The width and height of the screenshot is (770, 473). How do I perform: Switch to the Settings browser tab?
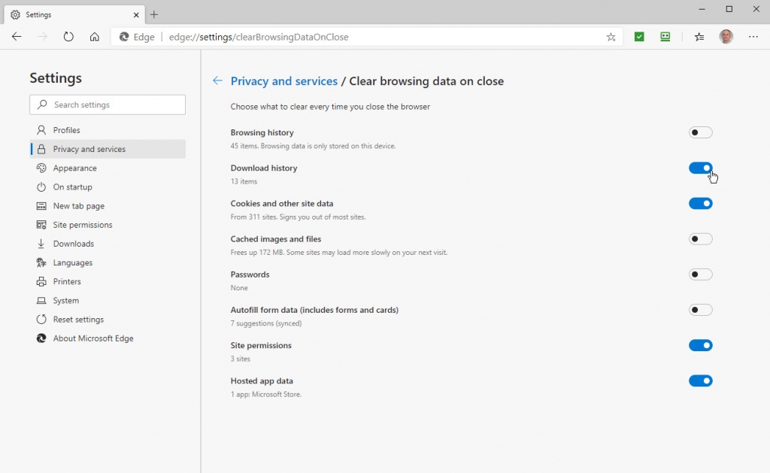click(x=72, y=14)
